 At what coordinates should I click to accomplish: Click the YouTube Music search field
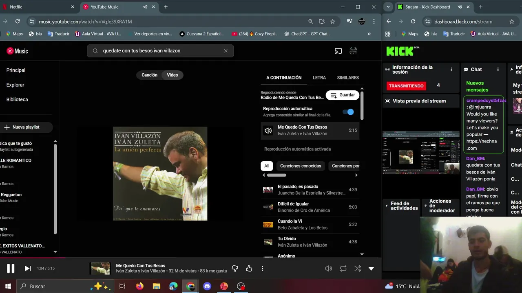pyautogui.click(x=160, y=51)
